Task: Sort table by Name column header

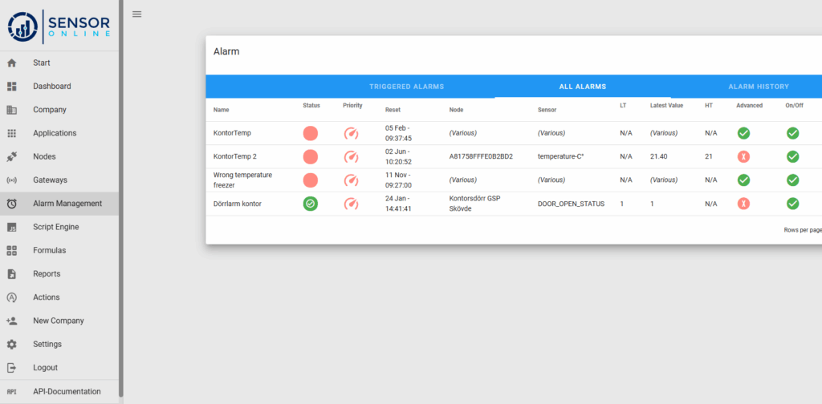Action: [221, 110]
